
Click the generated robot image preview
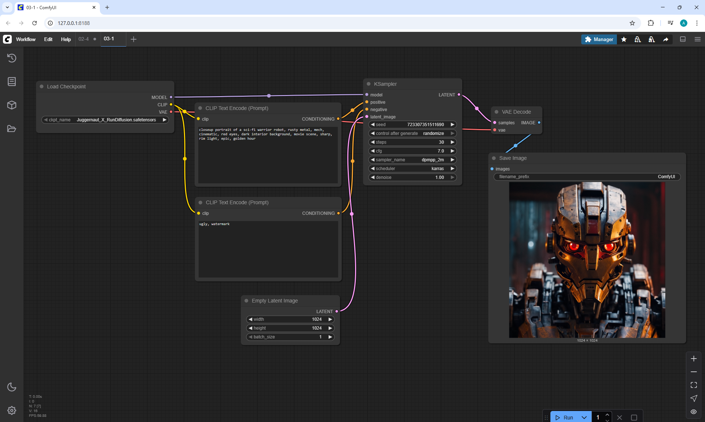587,260
